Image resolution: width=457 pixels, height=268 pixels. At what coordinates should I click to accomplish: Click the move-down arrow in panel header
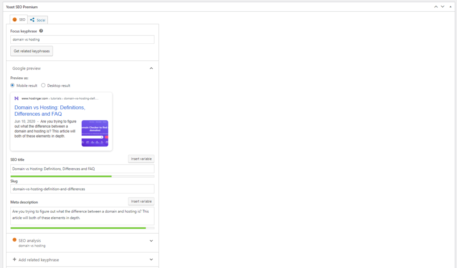[442, 7]
